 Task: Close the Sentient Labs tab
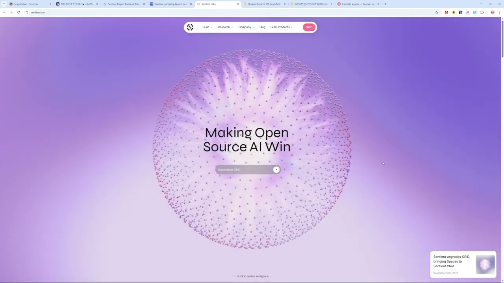(x=237, y=4)
